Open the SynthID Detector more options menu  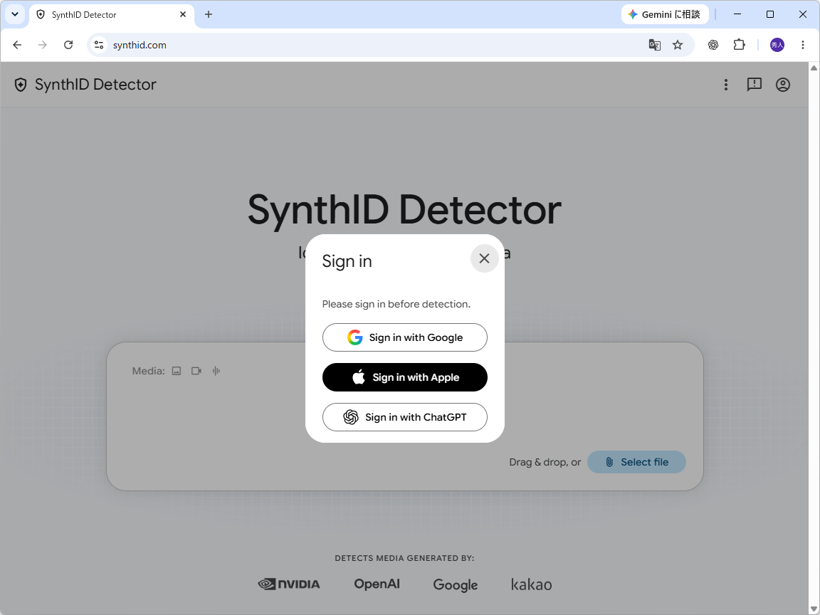(x=725, y=84)
